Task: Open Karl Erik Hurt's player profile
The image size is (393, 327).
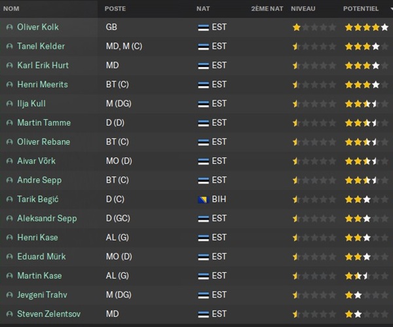Action: click(x=43, y=66)
